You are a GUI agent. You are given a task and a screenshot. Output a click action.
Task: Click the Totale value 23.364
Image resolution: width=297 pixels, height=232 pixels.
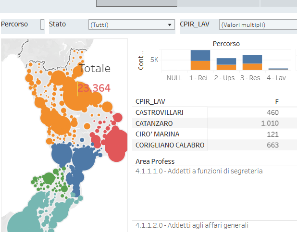point(94,88)
